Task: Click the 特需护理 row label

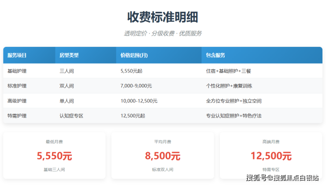Action: [17, 116]
